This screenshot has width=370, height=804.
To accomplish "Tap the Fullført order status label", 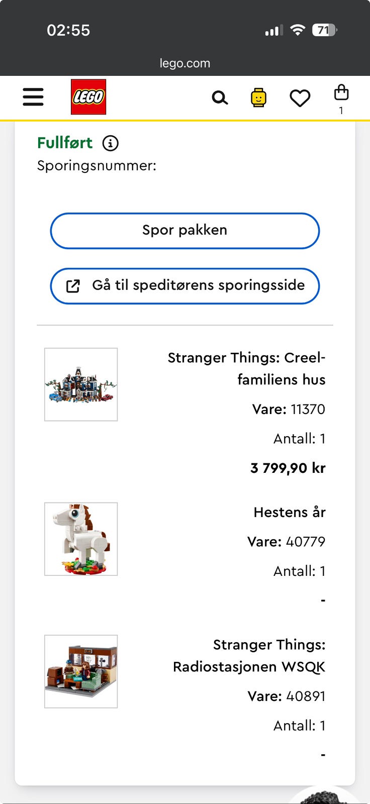I will click(65, 143).
